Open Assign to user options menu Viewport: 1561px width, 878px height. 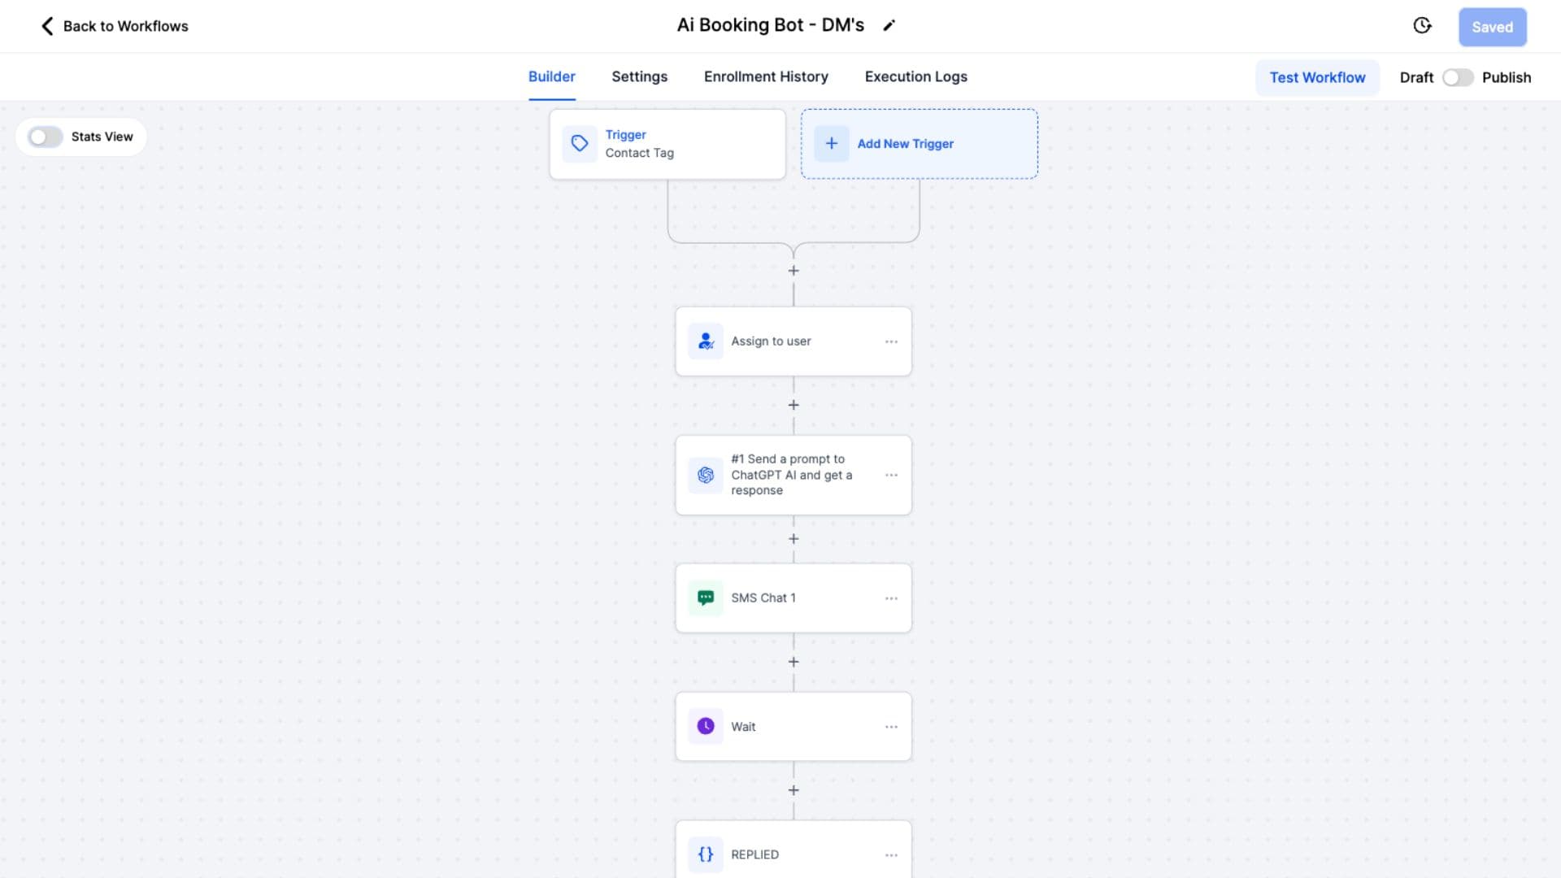click(x=891, y=341)
